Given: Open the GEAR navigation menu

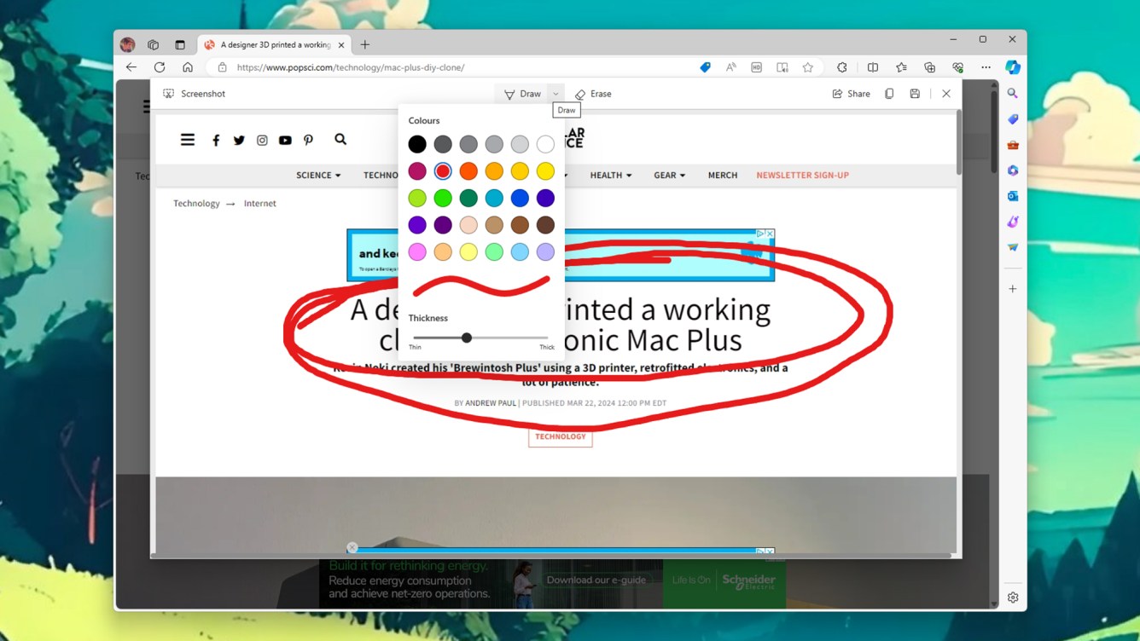Looking at the screenshot, I should [x=669, y=176].
